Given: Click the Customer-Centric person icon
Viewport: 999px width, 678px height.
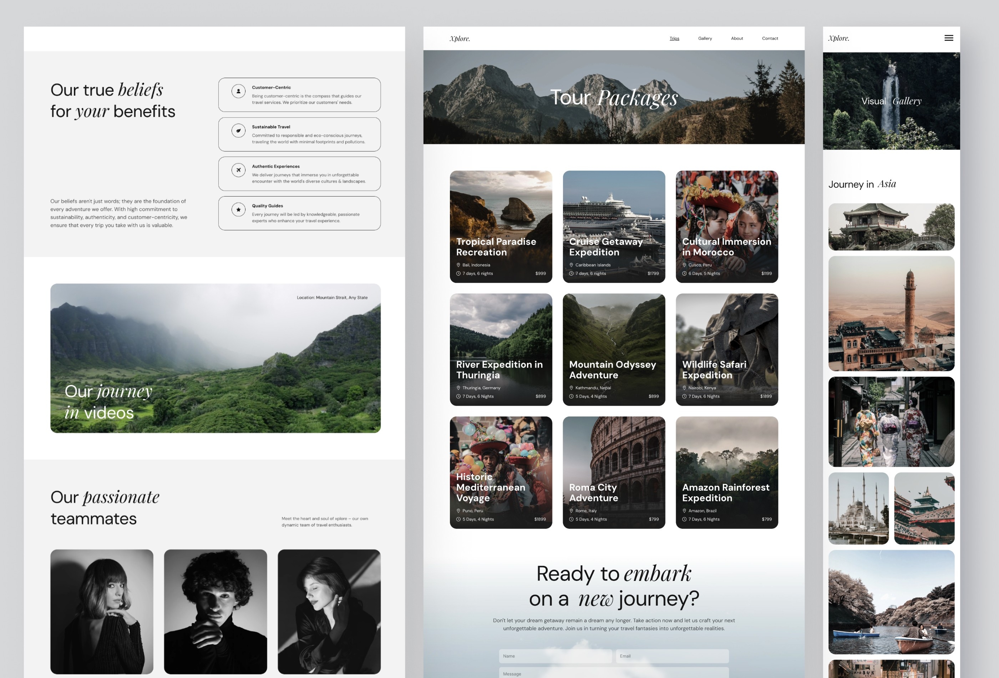Looking at the screenshot, I should pos(239,91).
